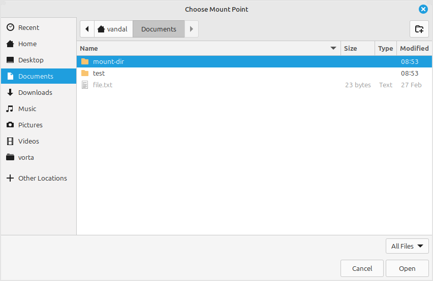Viewport: 433px width, 281px height.
Task: Open the vorta bookmark folder
Action: (26, 157)
